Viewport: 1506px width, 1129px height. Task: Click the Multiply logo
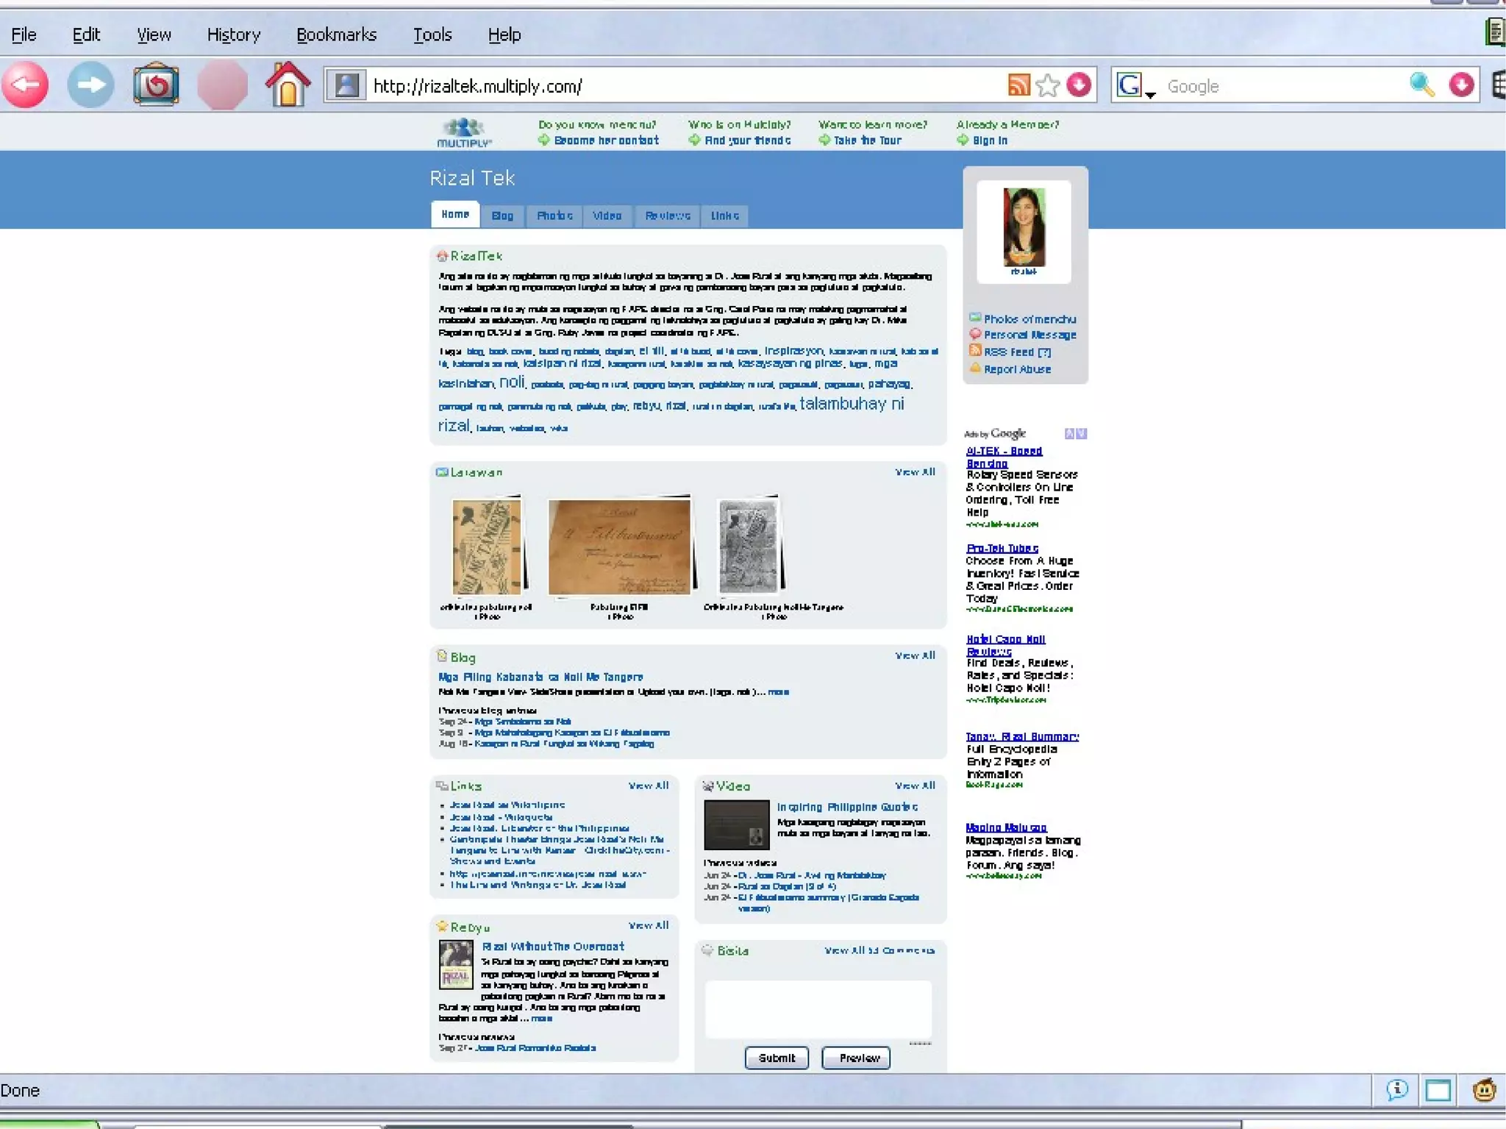464,132
